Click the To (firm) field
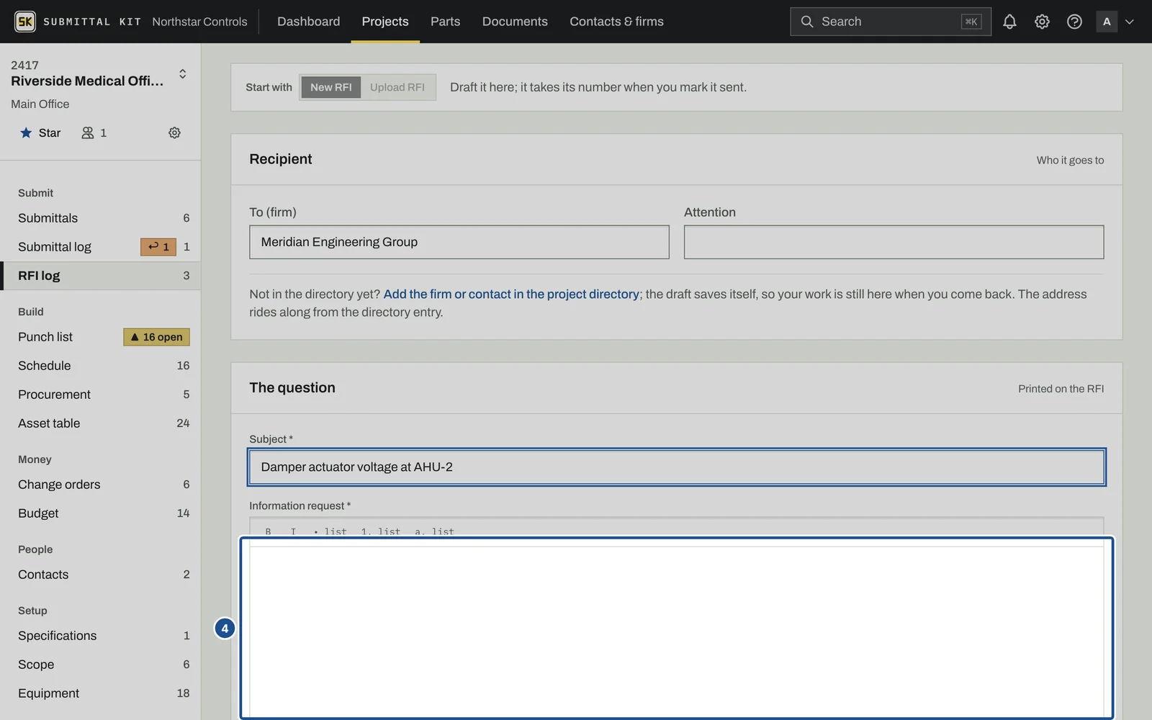This screenshot has width=1152, height=720. (x=459, y=242)
